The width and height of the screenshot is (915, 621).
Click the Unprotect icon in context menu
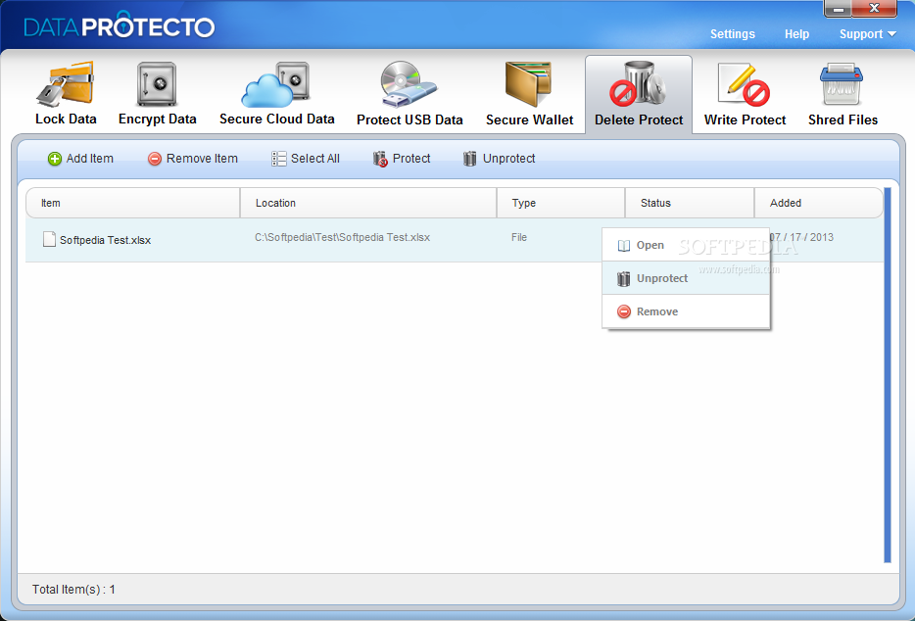click(624, 279)
